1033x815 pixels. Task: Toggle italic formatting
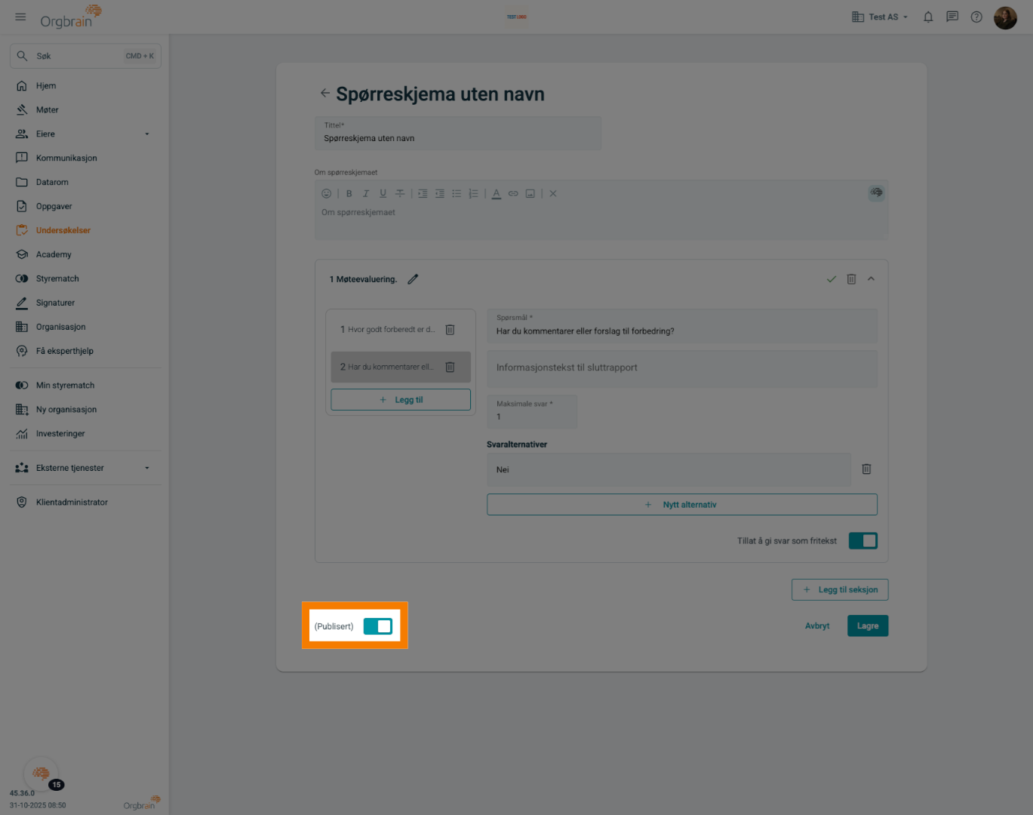pyautogui.click(x=366, y=194)
